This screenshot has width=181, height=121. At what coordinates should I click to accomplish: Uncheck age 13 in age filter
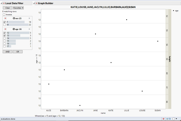pos(4,35)
